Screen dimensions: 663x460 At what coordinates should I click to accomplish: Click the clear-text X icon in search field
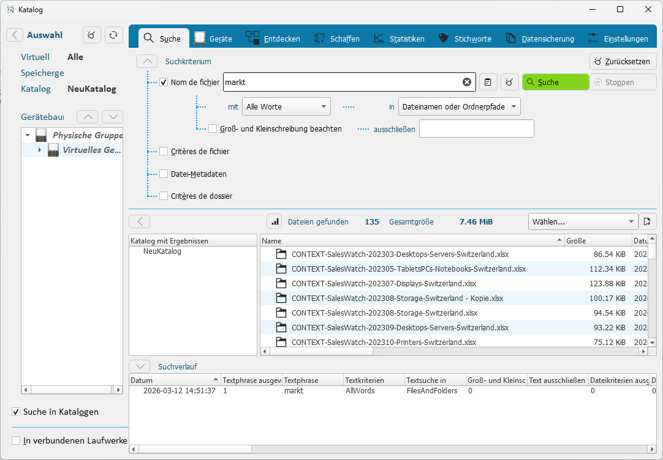467,82
